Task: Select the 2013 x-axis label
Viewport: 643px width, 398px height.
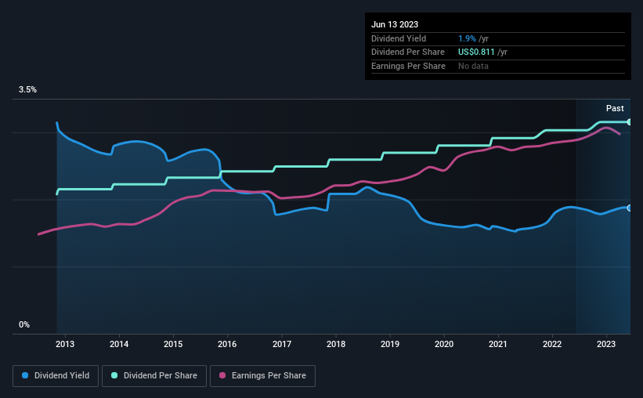Action: 65,344
